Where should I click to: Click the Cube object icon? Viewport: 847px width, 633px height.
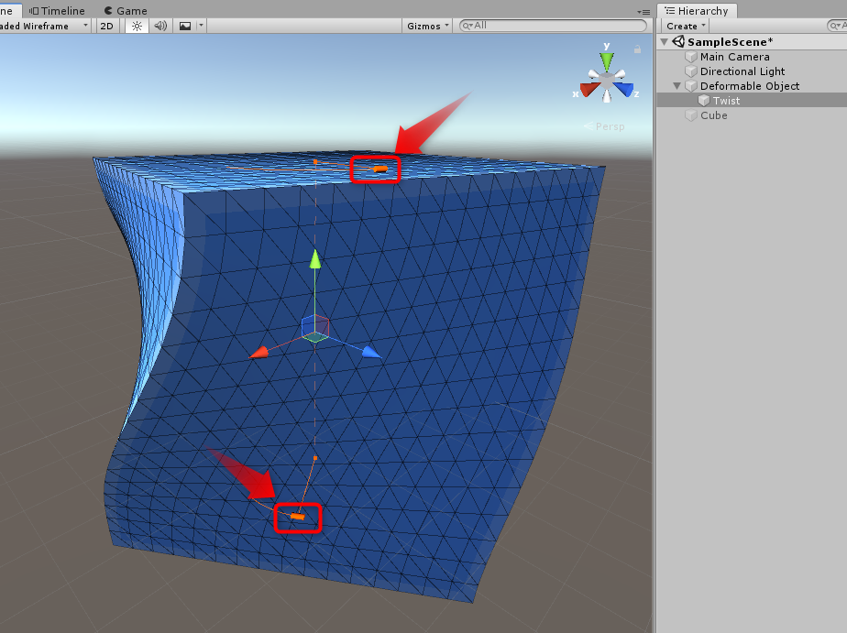tap(691, 115)
